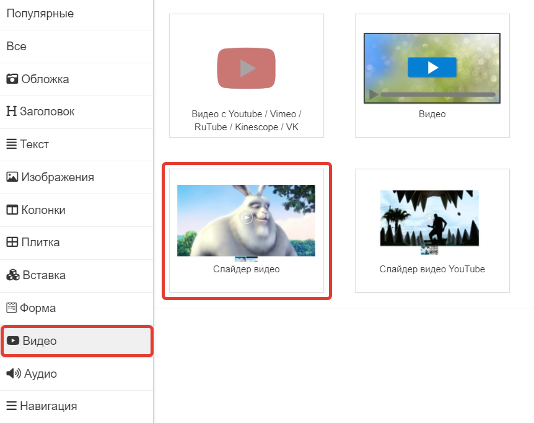
Task: Click the cubes icon beside Вставка
Action: [13, 275]
